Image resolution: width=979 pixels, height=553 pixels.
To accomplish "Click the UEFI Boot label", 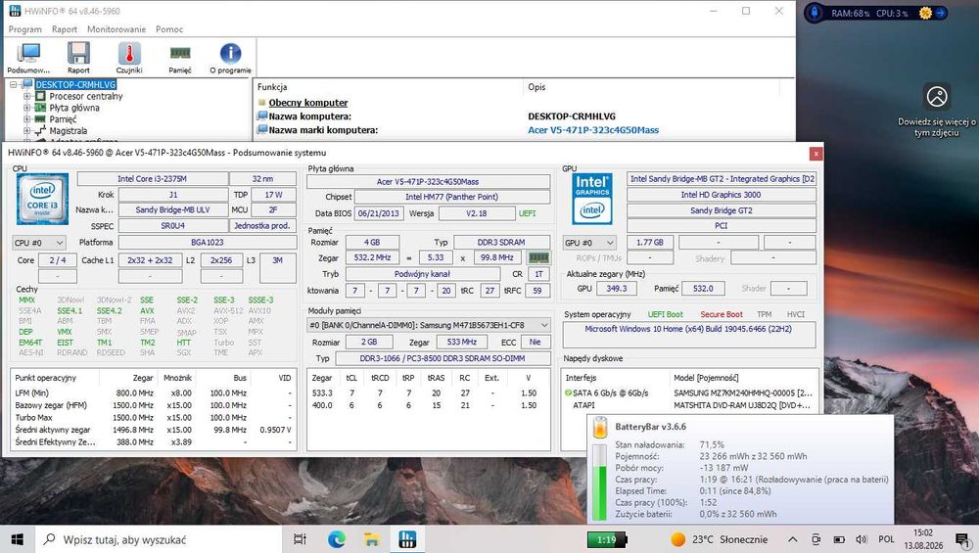I will (x=665, y=314).
